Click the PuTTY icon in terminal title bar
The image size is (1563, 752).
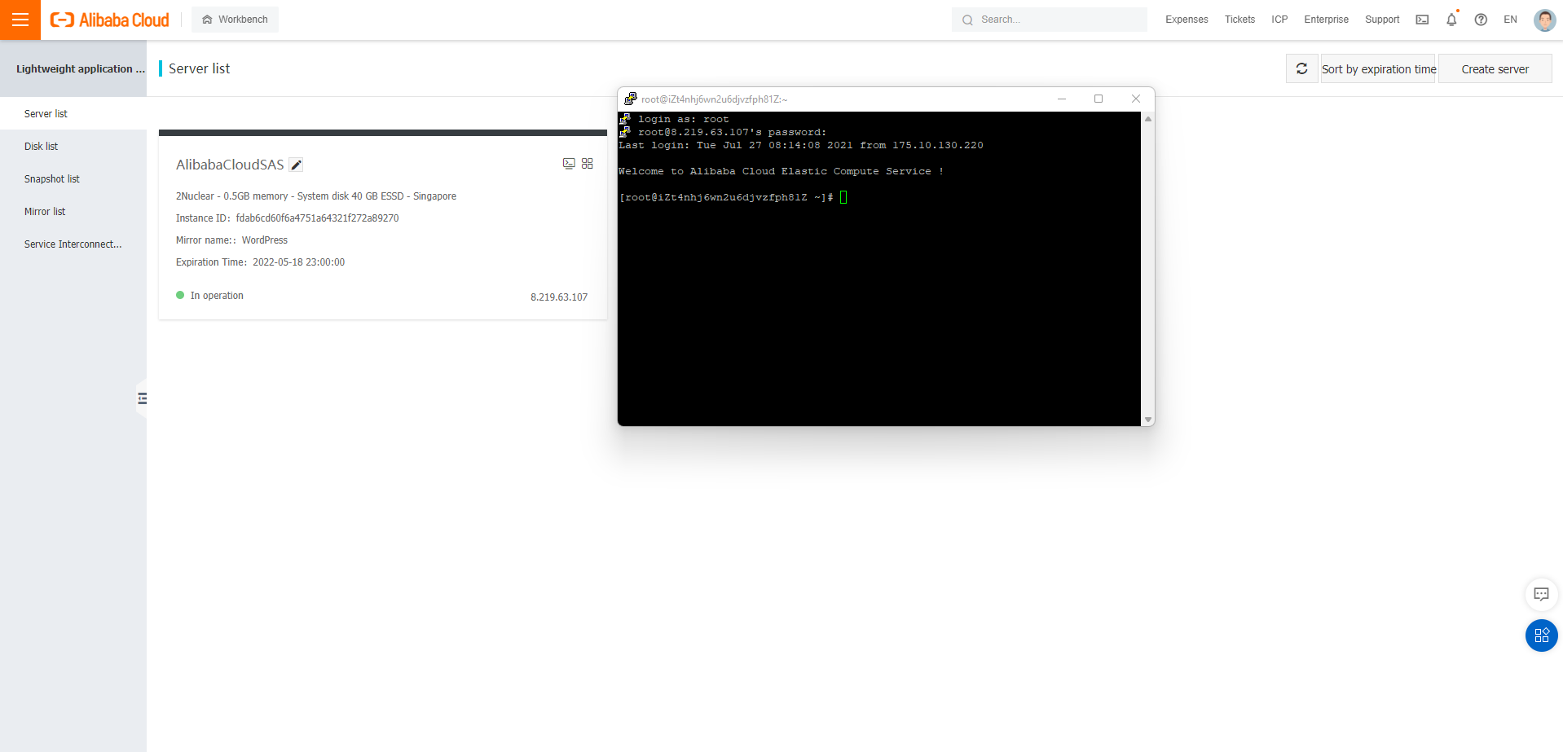[630, 99]
